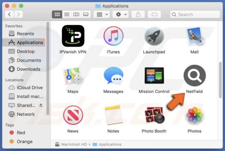Click the "Mission Control" name label
Viewport: 225px width, 151px height.
154,92
